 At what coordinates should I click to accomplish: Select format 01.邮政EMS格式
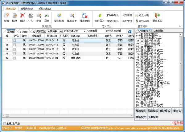click(147, 34)
